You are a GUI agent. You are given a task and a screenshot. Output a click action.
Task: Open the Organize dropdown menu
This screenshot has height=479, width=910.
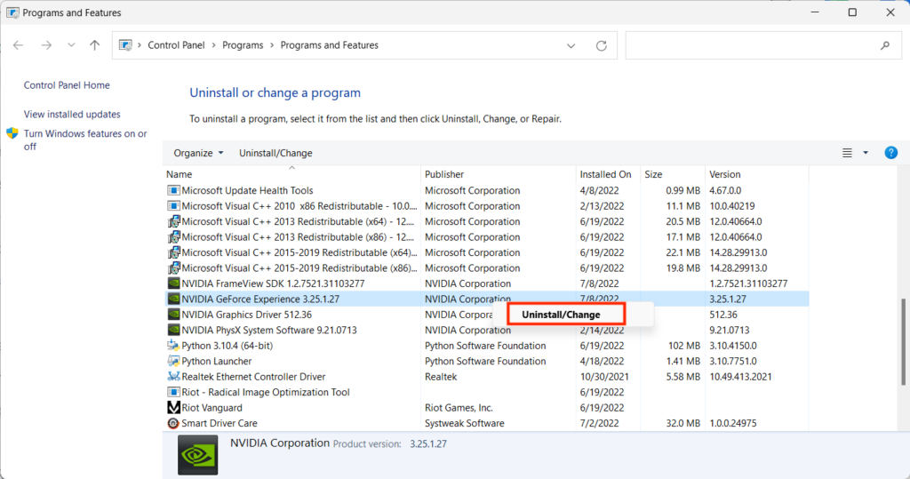(198, 153)
